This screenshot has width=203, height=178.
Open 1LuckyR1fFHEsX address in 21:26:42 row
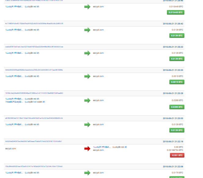click(14, 30)
